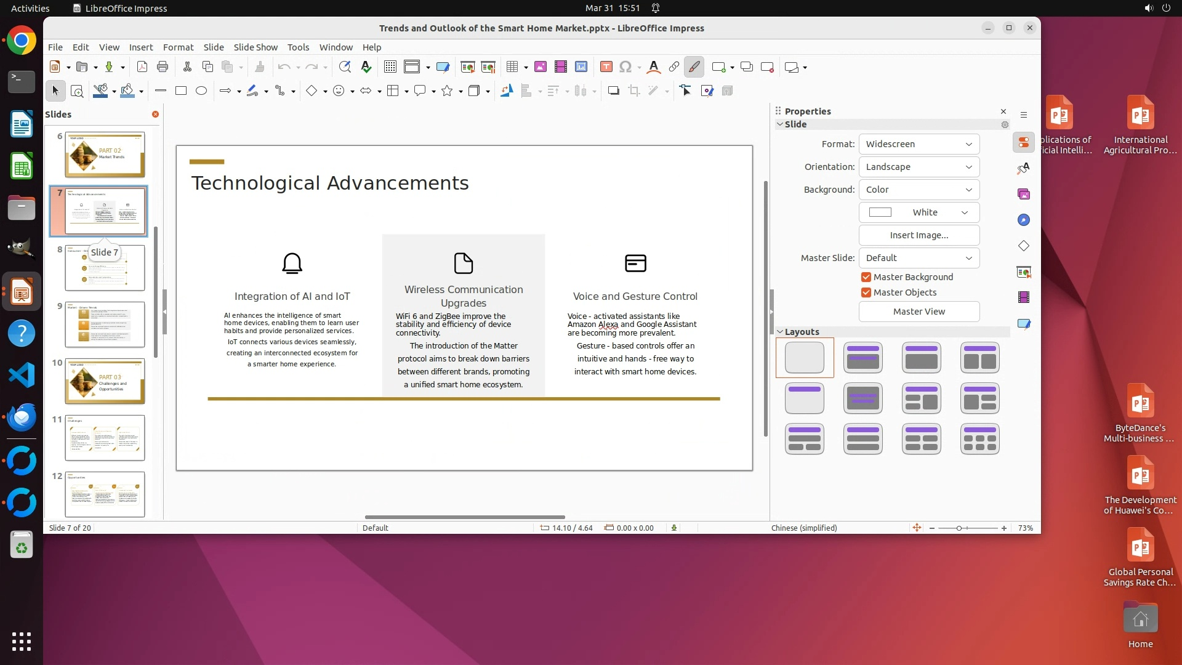
Task: Uncheck the Master Background checkbox
Action: pyautogui.click(x=866, y=277)
